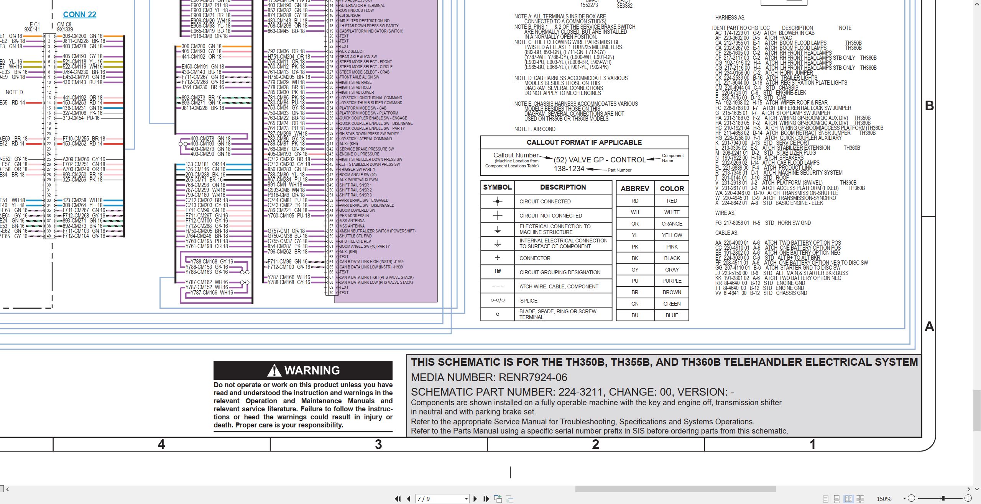This screenshot has width=981, height=504.
Task: Click the CONNECTOR description cell
Action: pos(563,258)
